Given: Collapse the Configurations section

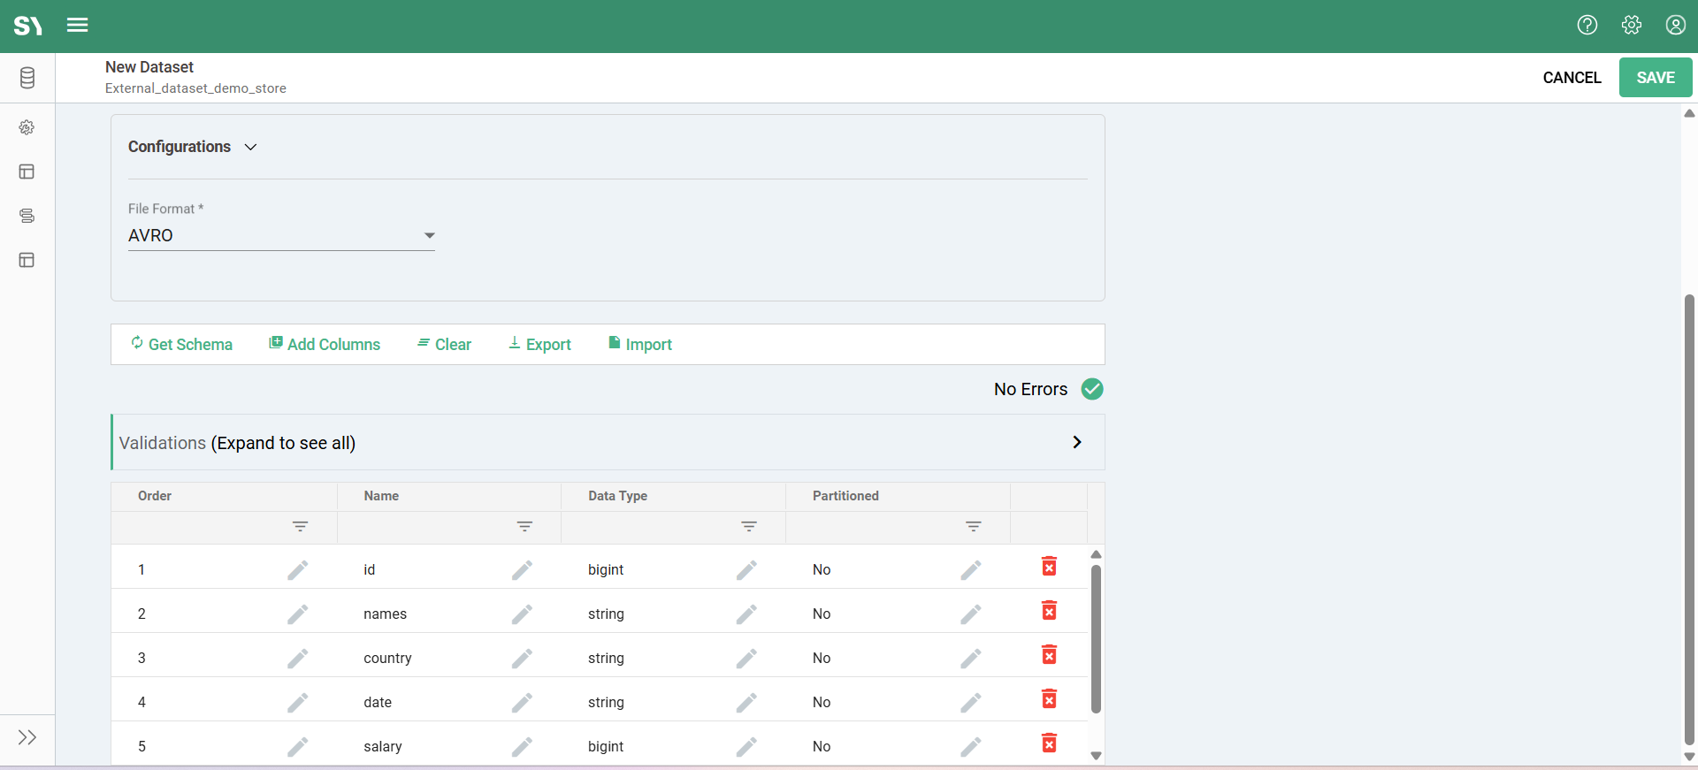Looking at the screenshot, I should (x=250, y=147).
